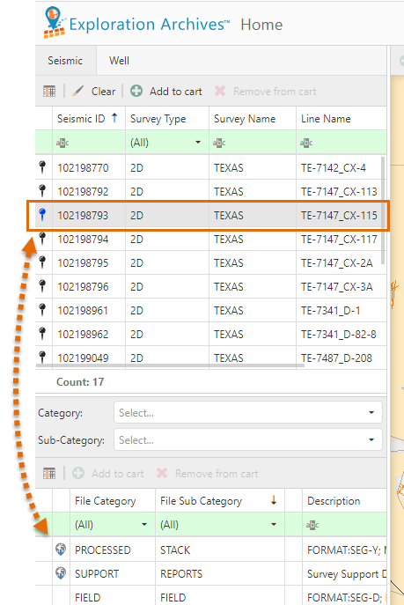
Task: Select line name TE-7487_D-208
Action: 336,358
